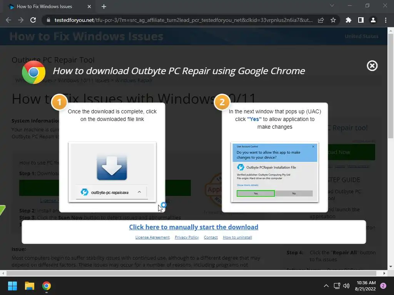Open the Privacy Policy link
Screen dimensions: 394x295
click(x=187, y=237)
